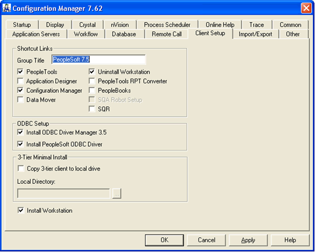Toggle the Uninstall Workstation checkbox
315x252 pixels.
point(92,71)
